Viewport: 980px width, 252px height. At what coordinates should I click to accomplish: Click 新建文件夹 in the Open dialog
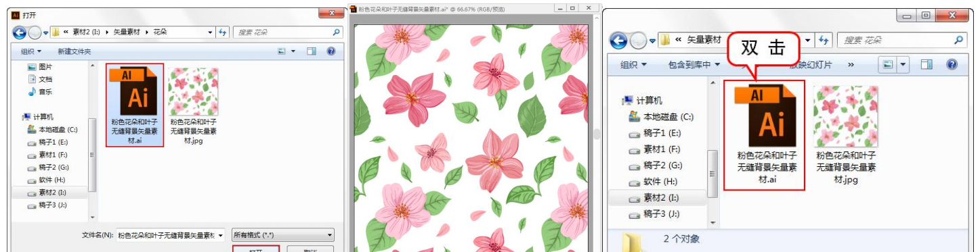[74, 51]
